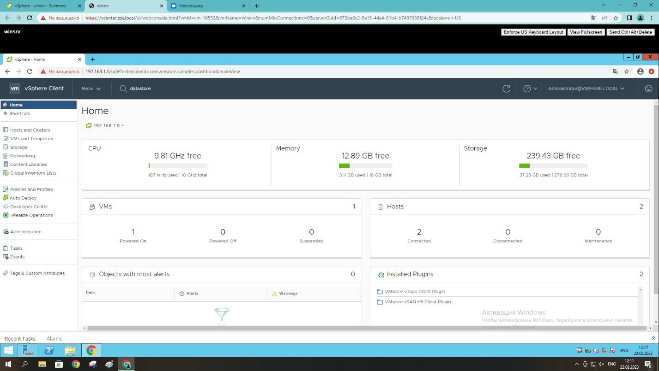Open the Administrator@VSPHERE.LOCAL user menu
Viewport: 659px width, 371px height.
586,88
